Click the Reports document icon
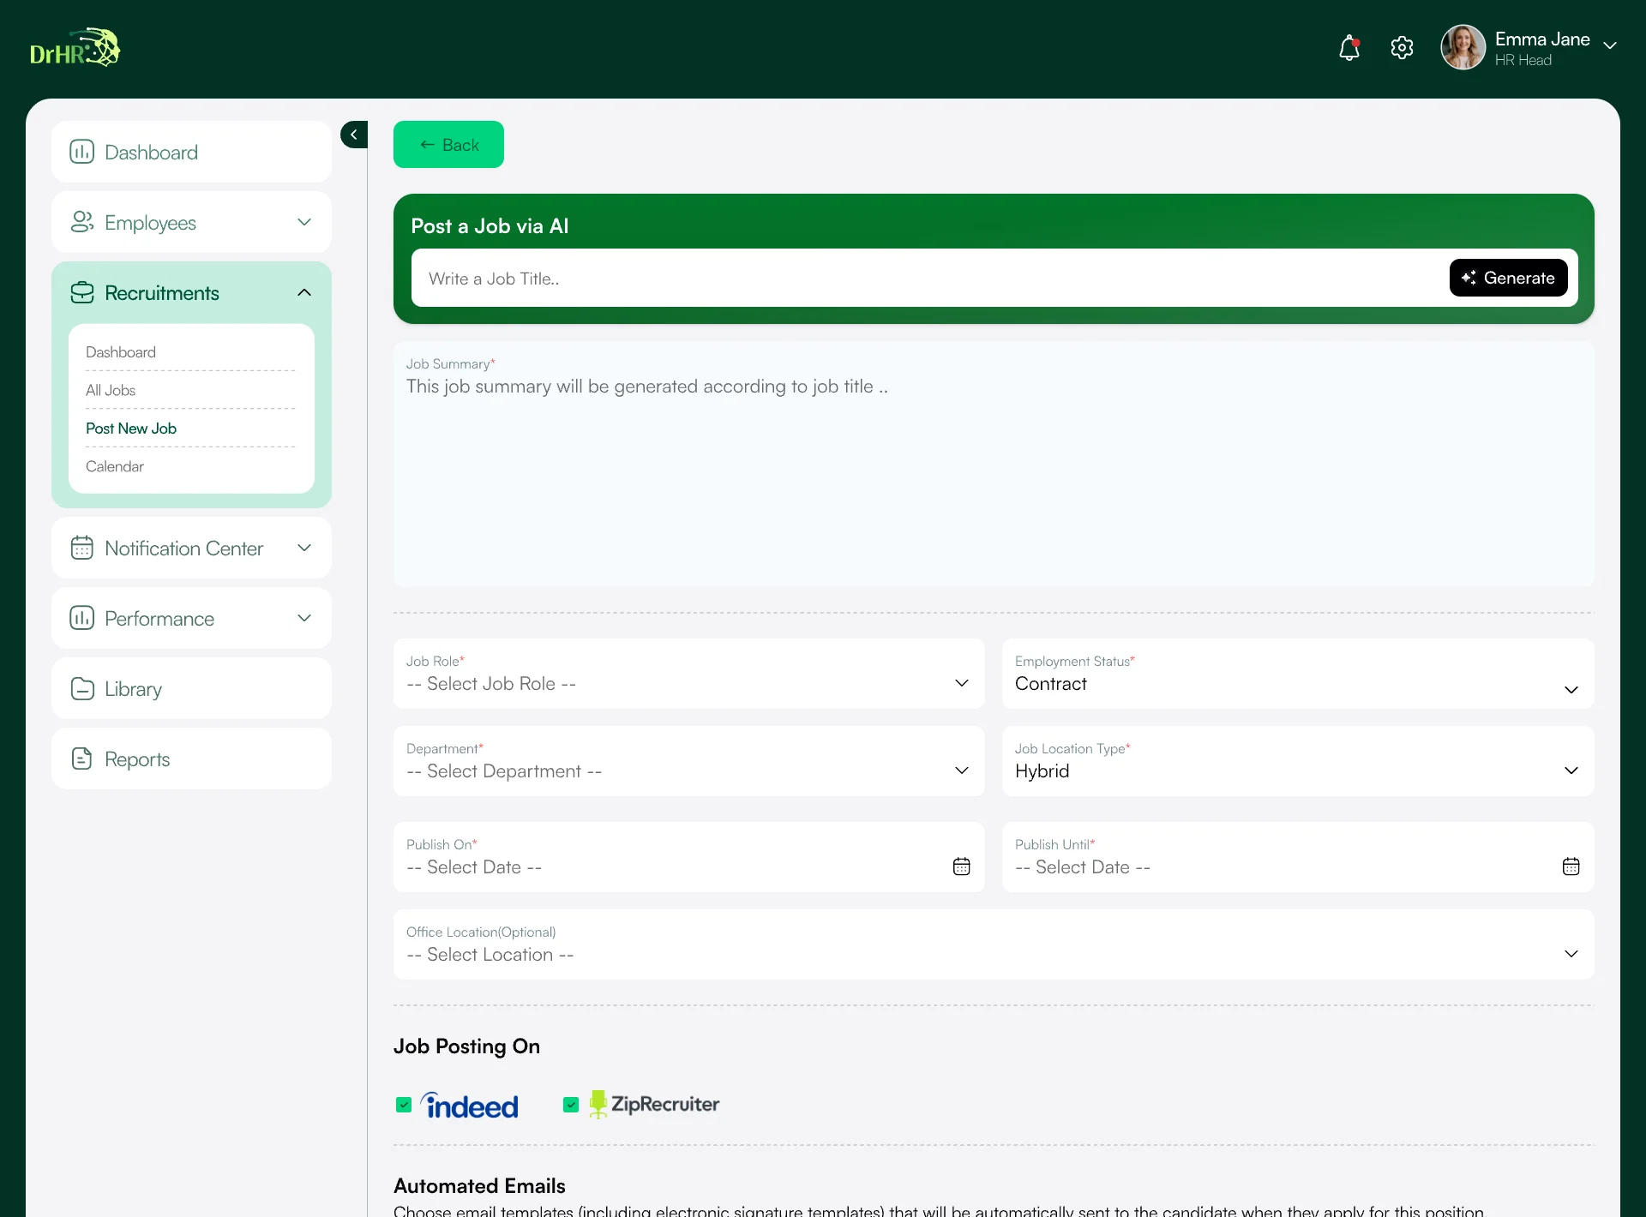The height and width of the screenshot is (1217, 1646). coord(81,758)
